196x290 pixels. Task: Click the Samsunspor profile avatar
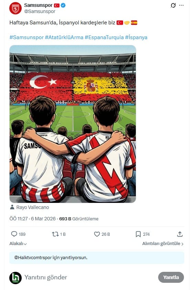click(15, 8)
